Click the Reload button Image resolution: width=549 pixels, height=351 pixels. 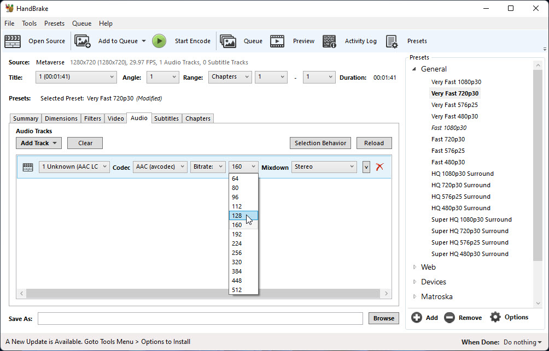coord(374,143)
